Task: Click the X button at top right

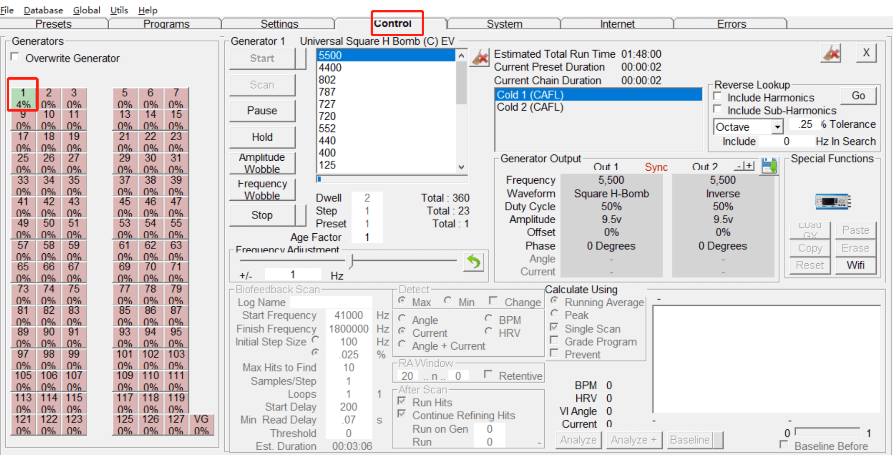Action: click(x=866, y=53)
